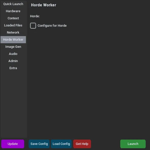
Task: Open the Quick Launch tab
Action: tap(13, 4)
